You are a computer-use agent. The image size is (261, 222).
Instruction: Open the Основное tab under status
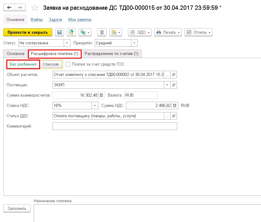[x=15, y=54]
